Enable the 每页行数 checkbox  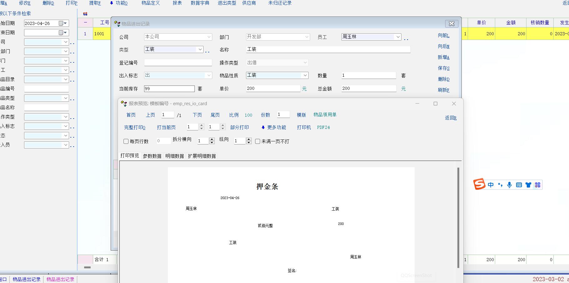pos(126,141)
